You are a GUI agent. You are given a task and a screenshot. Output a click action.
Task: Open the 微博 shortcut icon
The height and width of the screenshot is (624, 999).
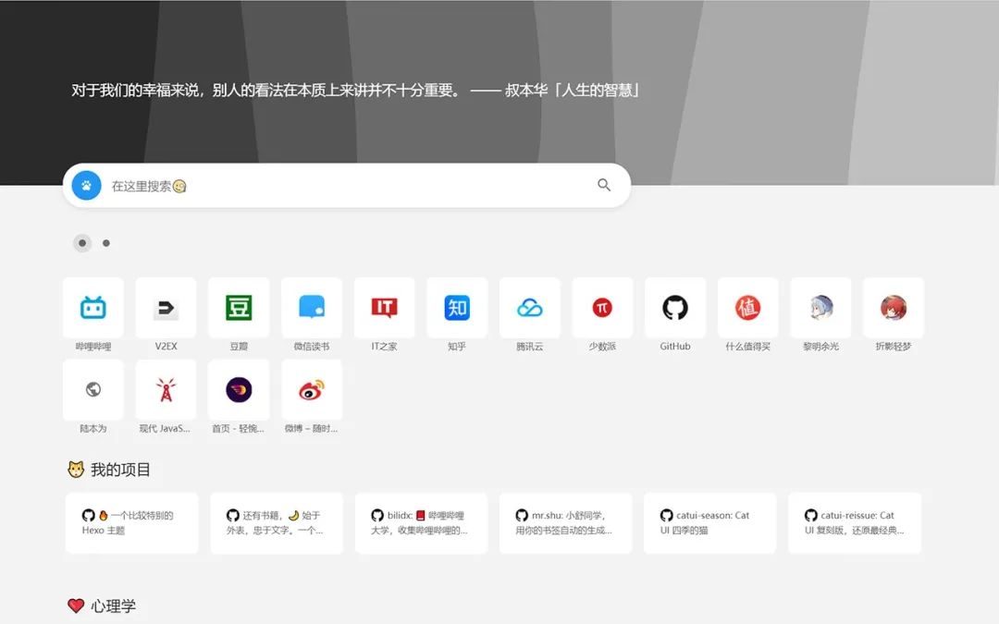(x=312, y=389)
